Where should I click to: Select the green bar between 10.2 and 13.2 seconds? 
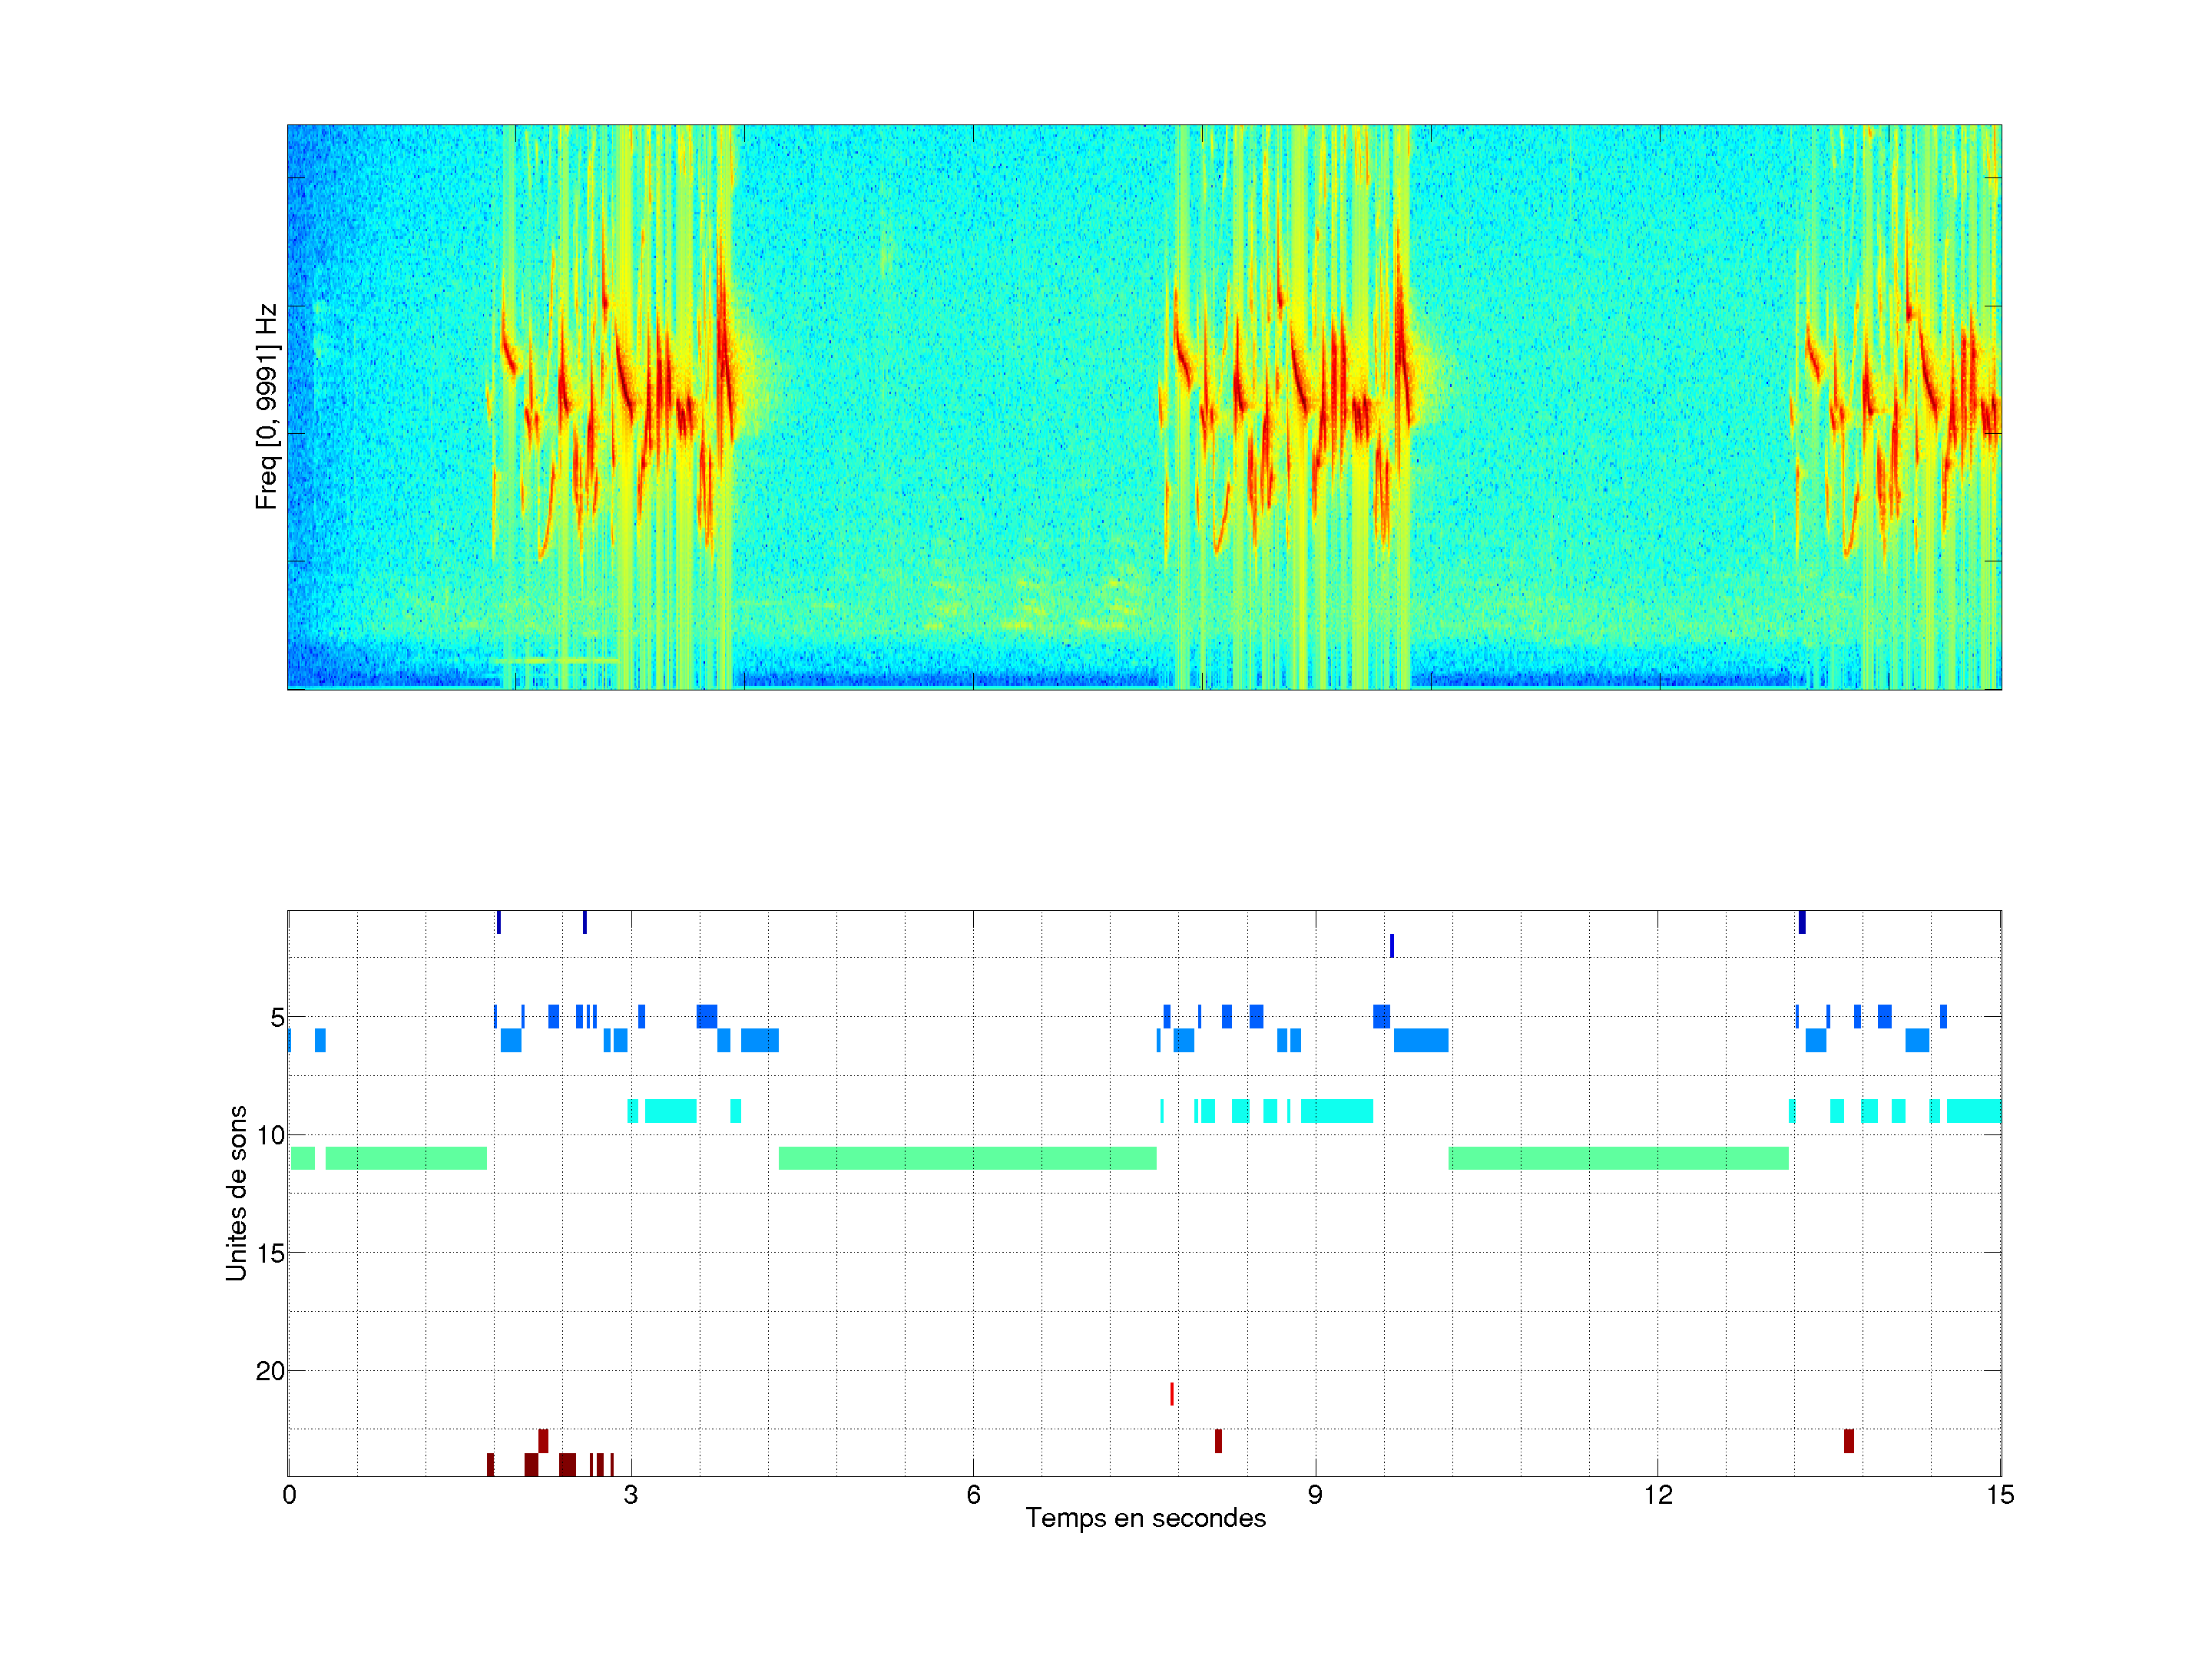[1618, 1158]
